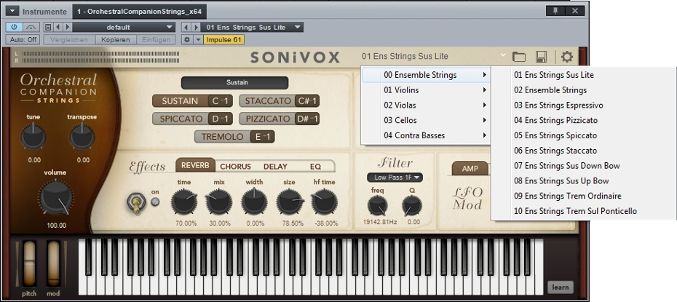Click the reverb mix knob
Viewport: 677px width, 302px height.
219,202
